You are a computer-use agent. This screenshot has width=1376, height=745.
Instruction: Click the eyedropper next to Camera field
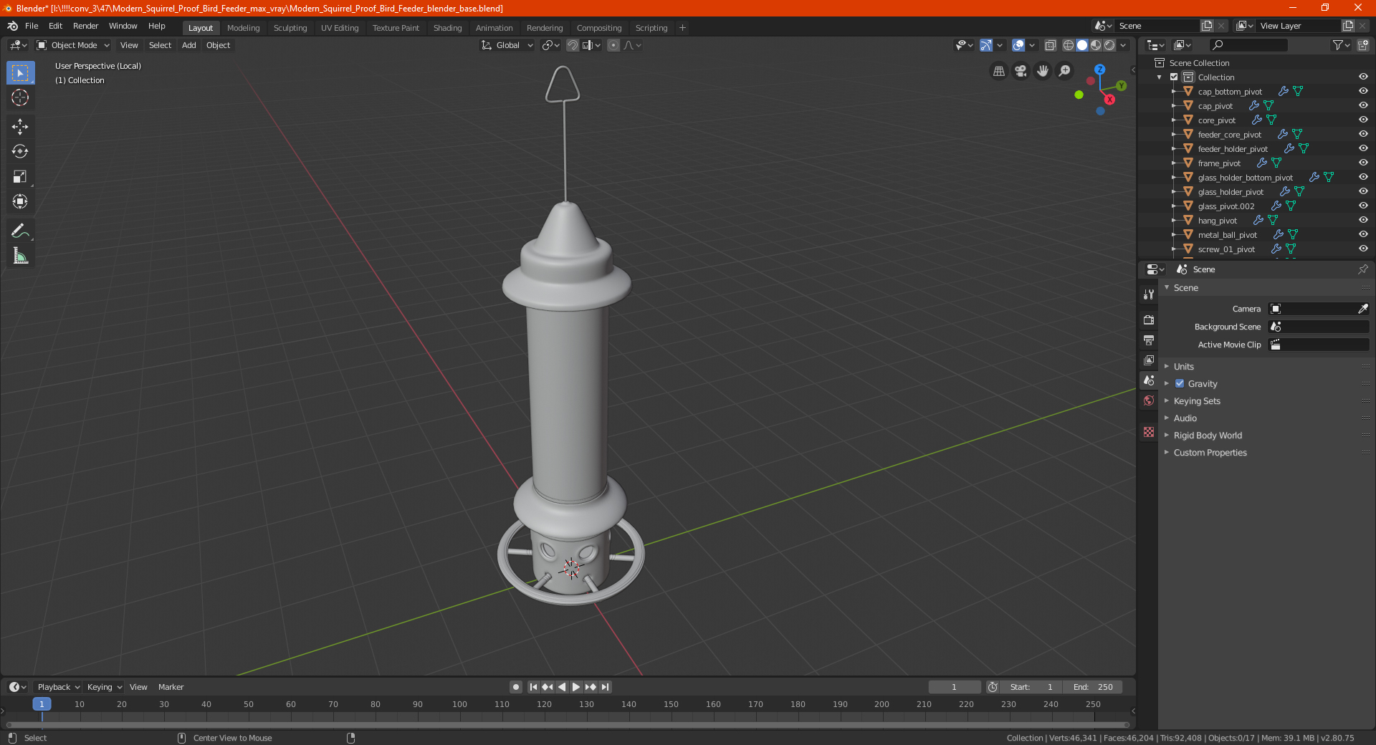tap(1362, 309)
